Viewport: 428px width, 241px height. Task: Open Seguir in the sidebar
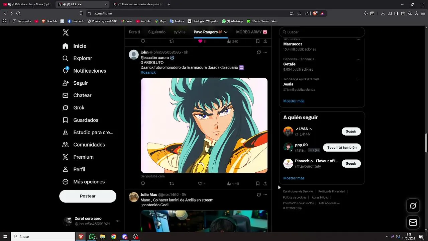[75, 83]
